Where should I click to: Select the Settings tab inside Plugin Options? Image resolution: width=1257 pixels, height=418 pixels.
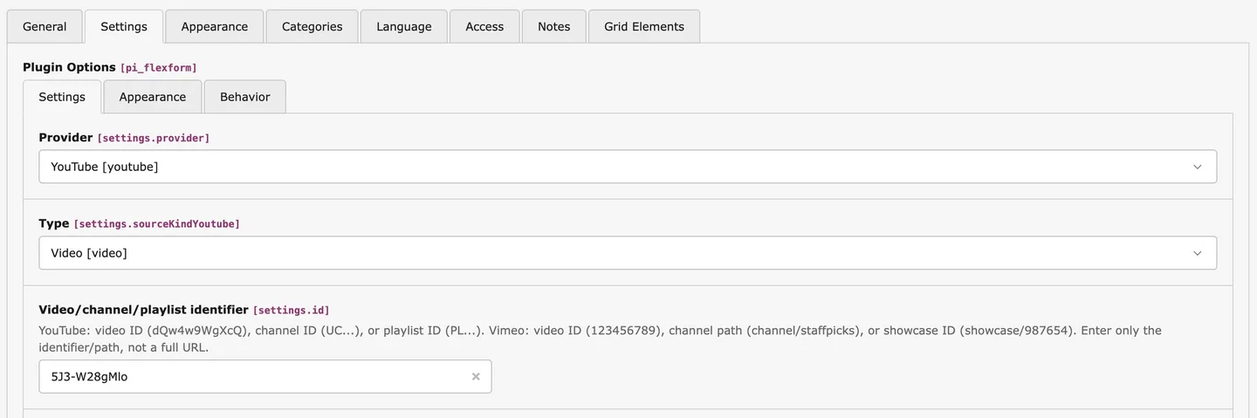(x=62, y=97)
